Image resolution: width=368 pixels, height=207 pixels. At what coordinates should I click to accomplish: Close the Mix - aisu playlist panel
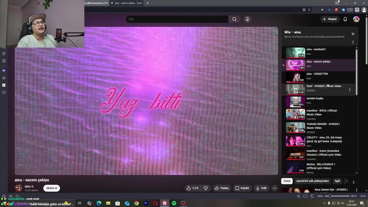tap(353, 34)
